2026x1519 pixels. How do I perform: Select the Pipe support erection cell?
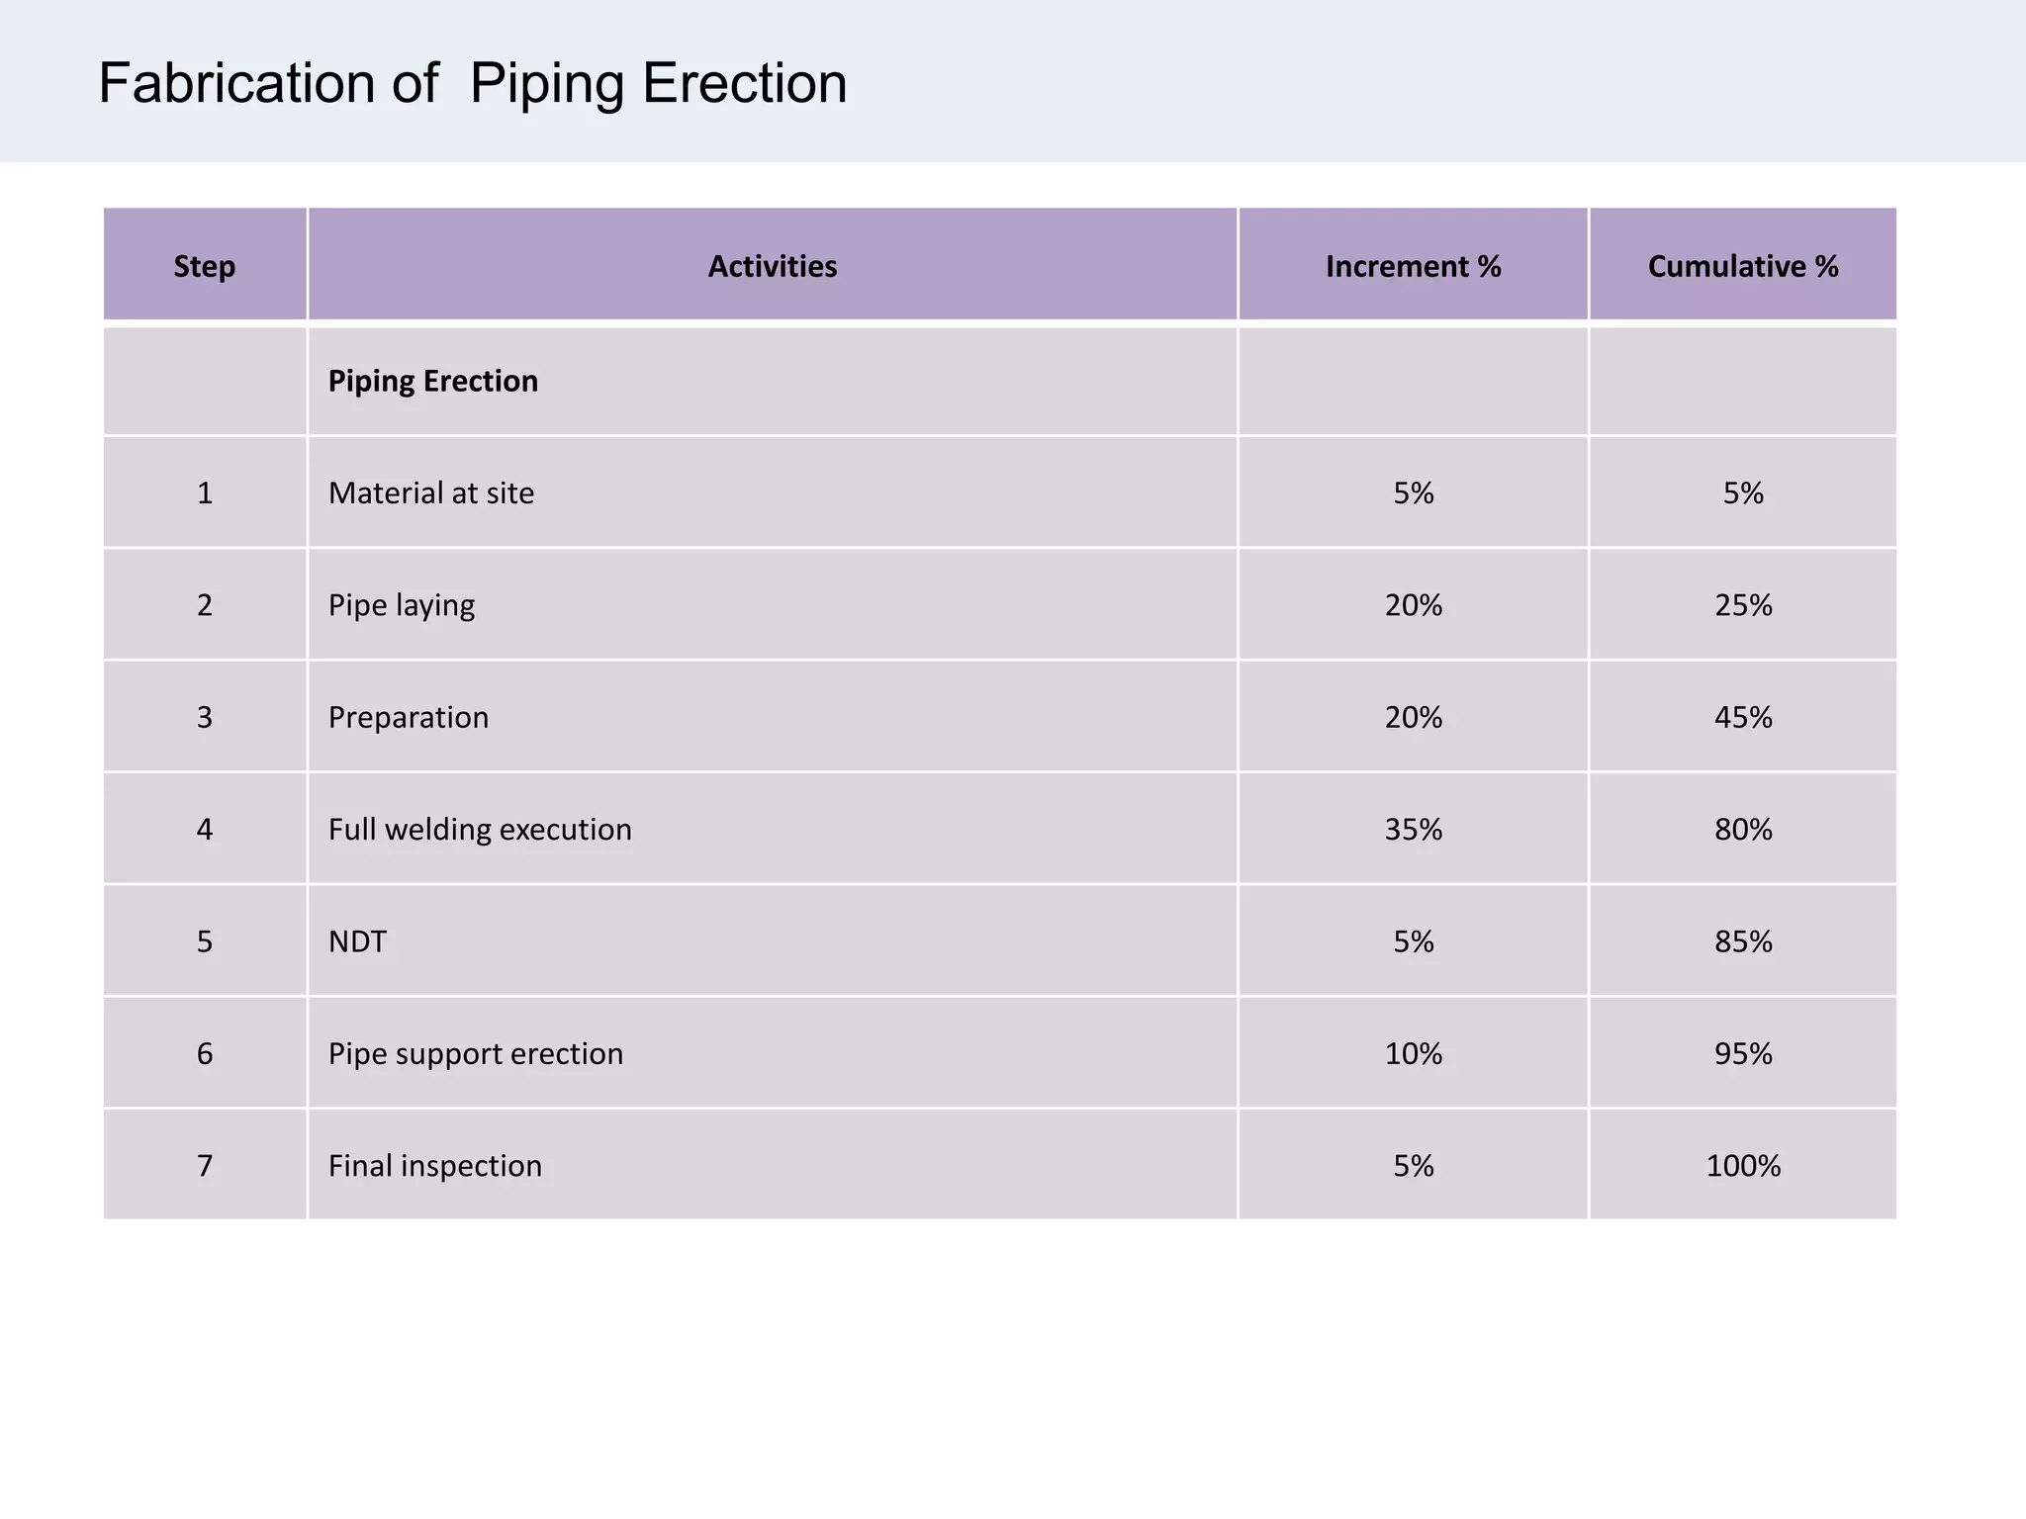pyautogui.click(x=476, y=1053)
